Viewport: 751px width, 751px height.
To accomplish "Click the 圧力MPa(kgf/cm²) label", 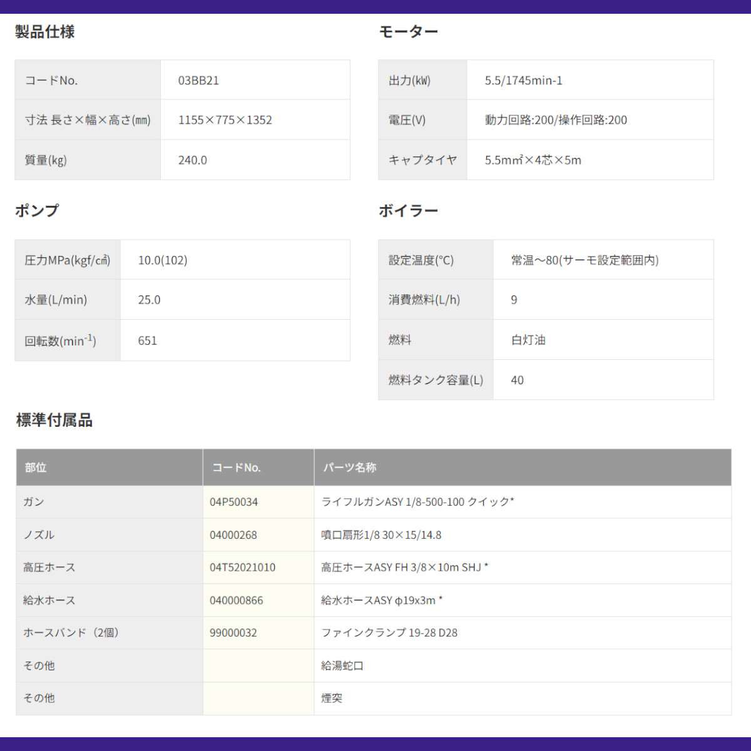I will click(68, 260).
